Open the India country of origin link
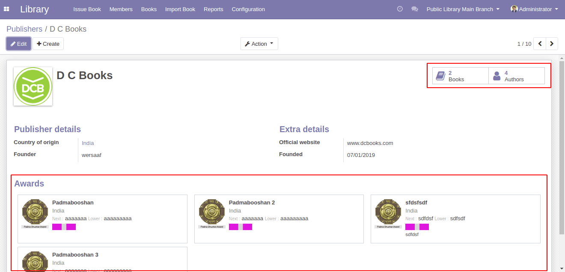This screenshot has height=272, width=565. point(88,143)
